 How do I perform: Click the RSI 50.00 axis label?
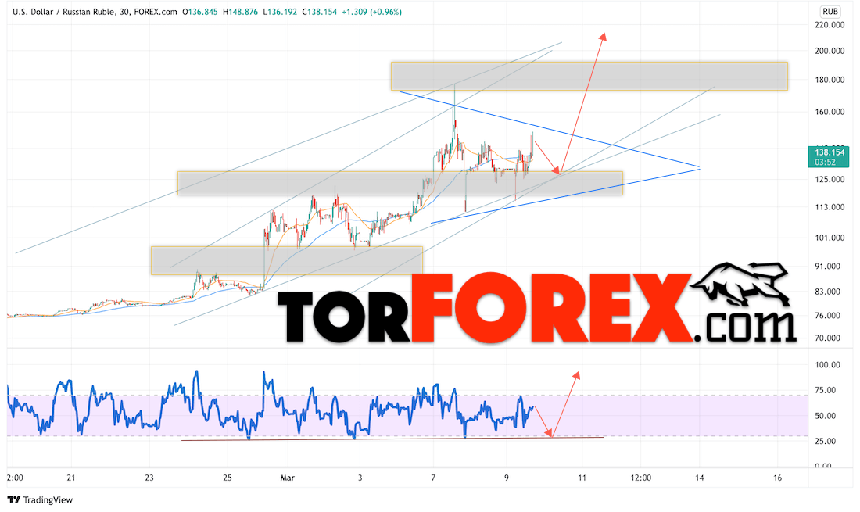(826, 416)
